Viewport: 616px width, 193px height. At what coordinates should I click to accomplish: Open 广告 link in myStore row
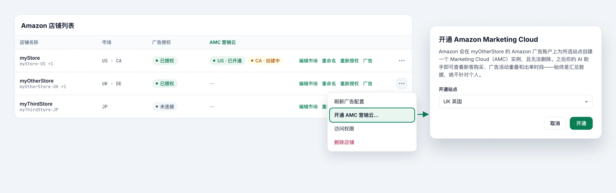pyautogui.click(x=368, y=61)
